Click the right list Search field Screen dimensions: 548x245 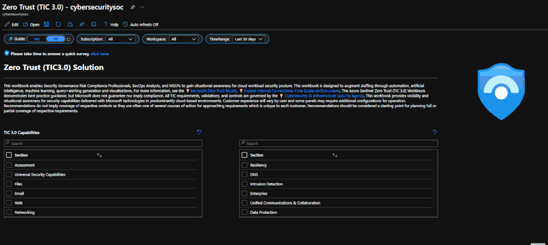[338, 144]
